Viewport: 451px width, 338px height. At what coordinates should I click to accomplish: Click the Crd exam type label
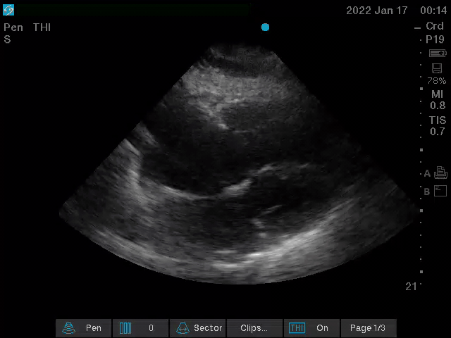pos(435,27)
